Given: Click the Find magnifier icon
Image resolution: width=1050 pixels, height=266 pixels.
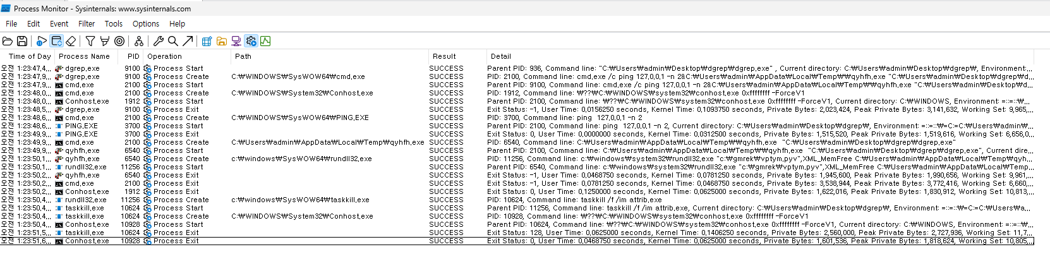Looking at the screenshot, I should pos(173,41).
